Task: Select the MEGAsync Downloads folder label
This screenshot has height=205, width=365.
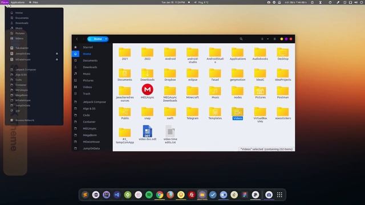Action: pos(170,99)
